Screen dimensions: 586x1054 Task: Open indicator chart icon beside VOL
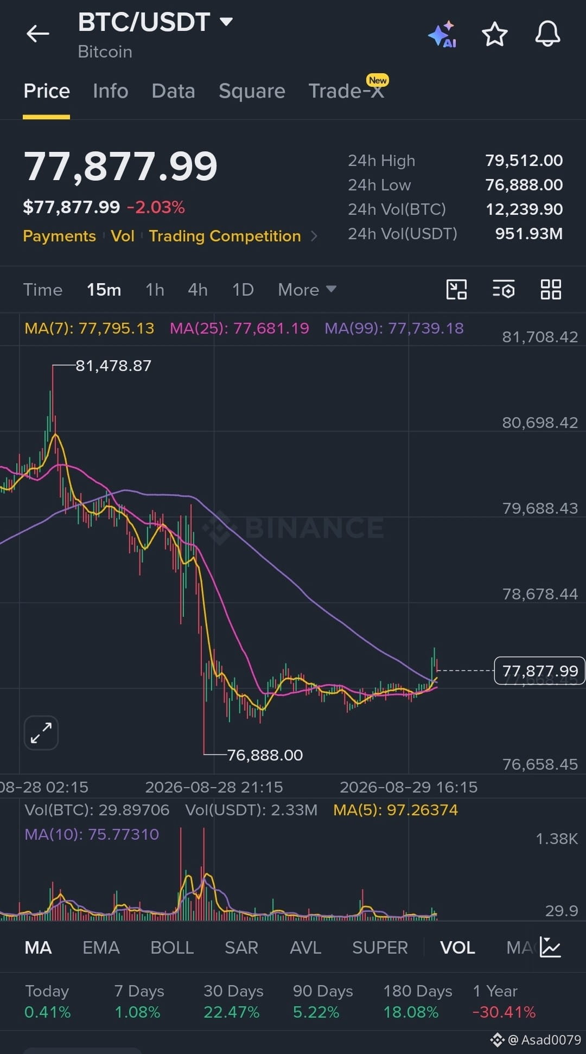pos(550,947)
